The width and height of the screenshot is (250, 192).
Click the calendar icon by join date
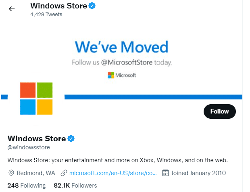[165, 173]
